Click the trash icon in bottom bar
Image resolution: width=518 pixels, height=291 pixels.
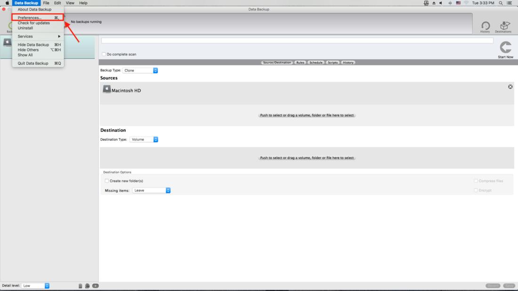[80, 286]
